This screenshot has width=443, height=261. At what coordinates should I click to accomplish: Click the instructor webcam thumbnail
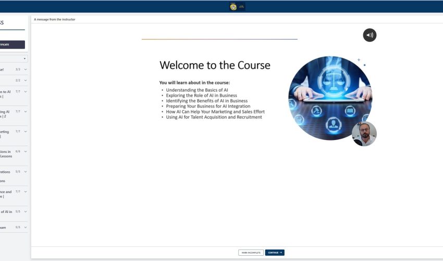pyautogui.click(x=364, y=134)
